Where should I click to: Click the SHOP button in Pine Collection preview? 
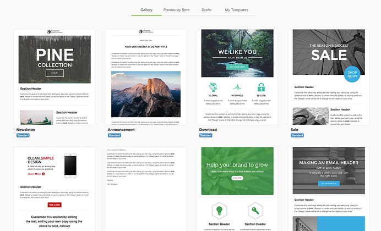coord(55,73)
